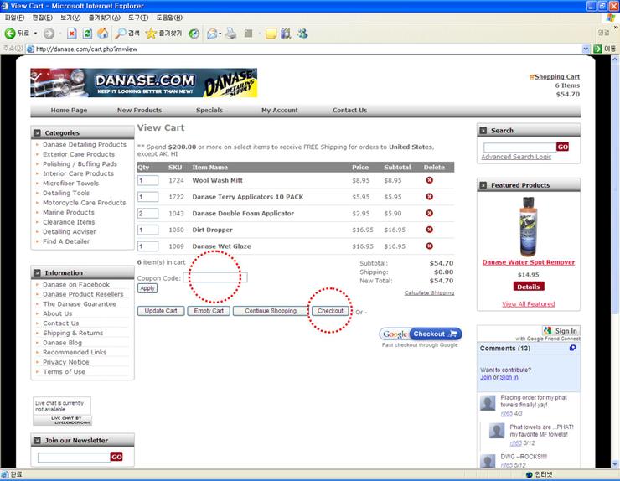Open the Favorites menu (즐겨찾기)

pos(105,18)
